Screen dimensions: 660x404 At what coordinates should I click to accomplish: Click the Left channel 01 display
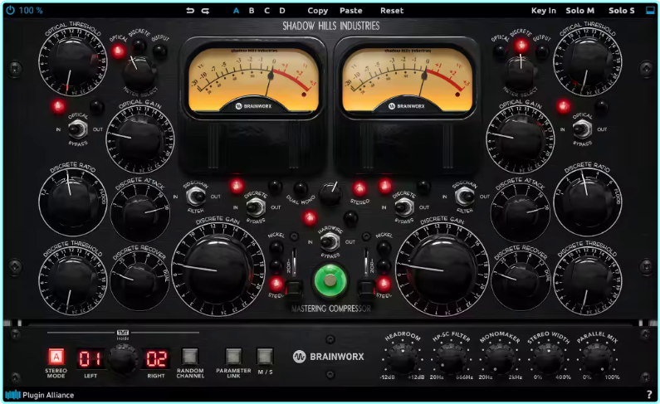pyautogui.click(x=90, y=358)
